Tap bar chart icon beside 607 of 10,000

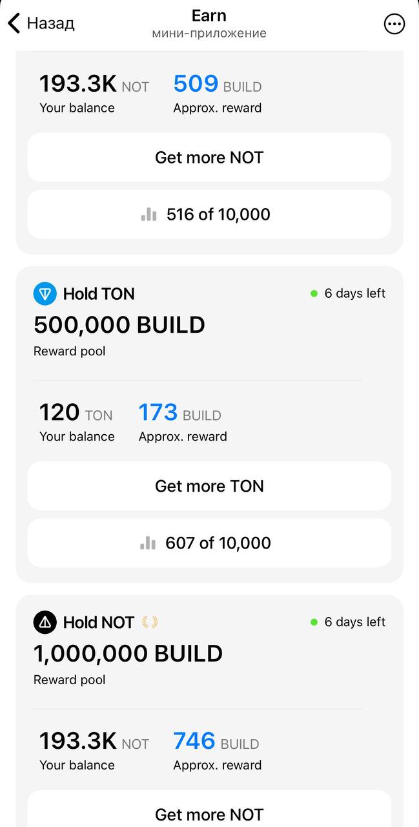tap(148, 543)
